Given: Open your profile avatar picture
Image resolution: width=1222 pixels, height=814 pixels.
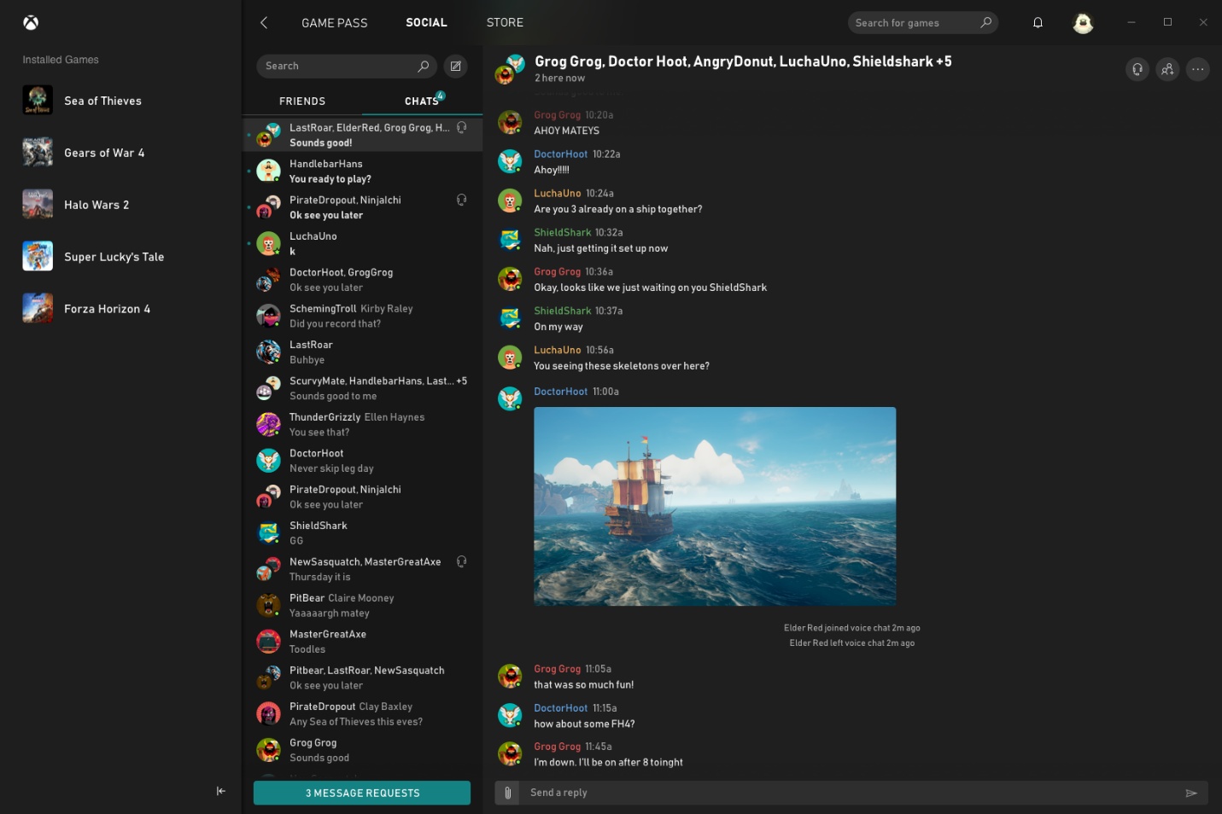Looking at the screenshot, I should coord(1083,23).
